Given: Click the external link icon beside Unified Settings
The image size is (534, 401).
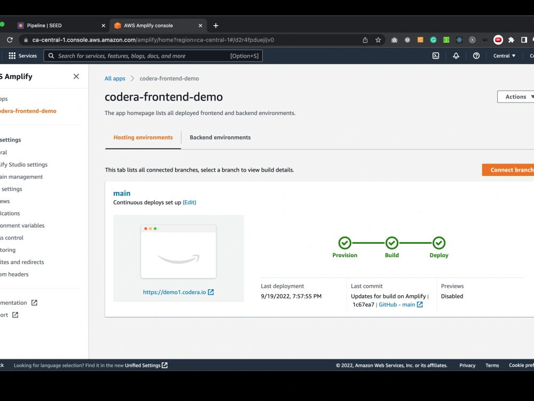Looking at the screenshot, I should (x=164, y=365).
